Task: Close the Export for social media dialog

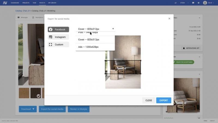Action: 169,19
